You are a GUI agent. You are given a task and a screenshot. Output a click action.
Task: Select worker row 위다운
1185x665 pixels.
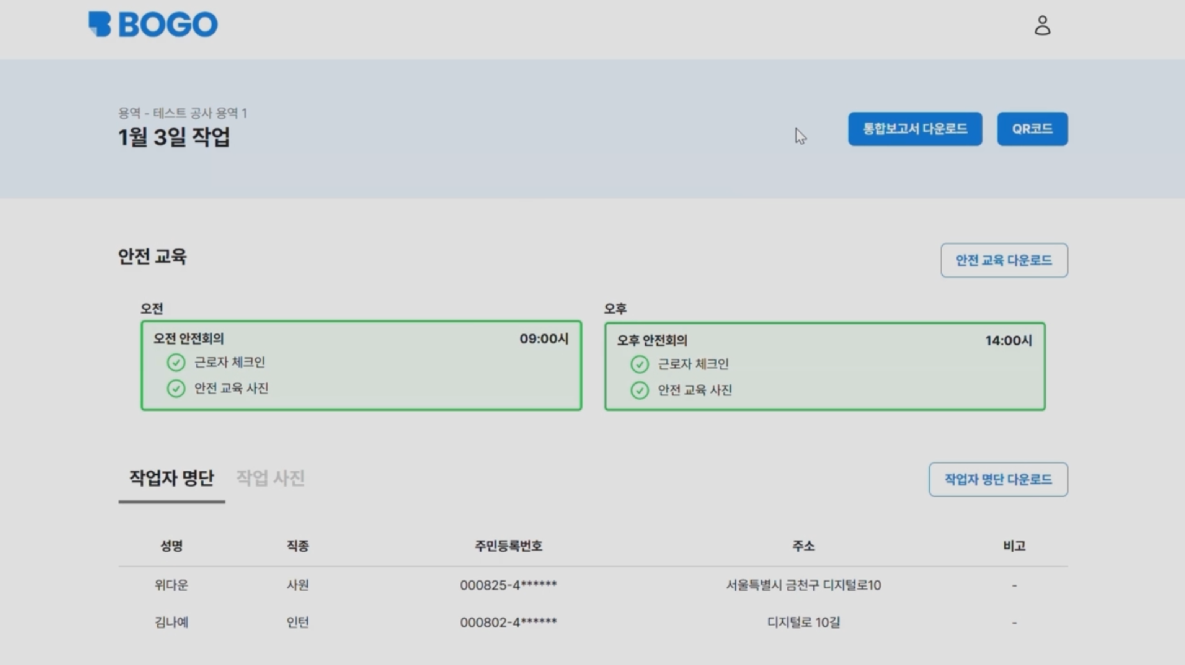[171, 585]
